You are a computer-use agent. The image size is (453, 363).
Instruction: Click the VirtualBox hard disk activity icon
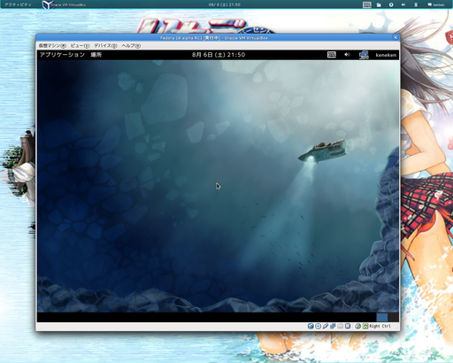[x=311, y=326]
